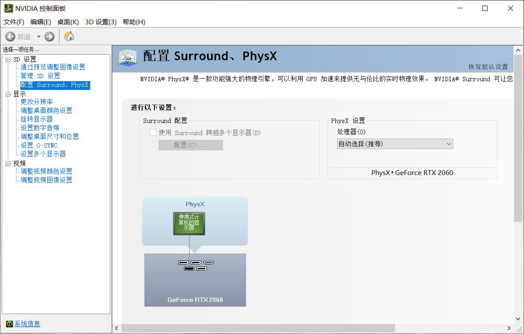Viewport: 524px width, 334px height.
Task: Click the 后退 label in the toolbar
Action: tap(24, 37)
